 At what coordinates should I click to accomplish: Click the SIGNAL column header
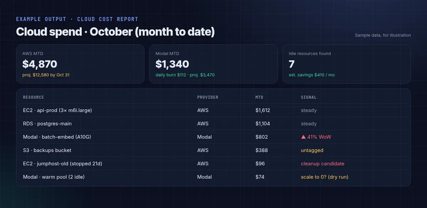309,97
